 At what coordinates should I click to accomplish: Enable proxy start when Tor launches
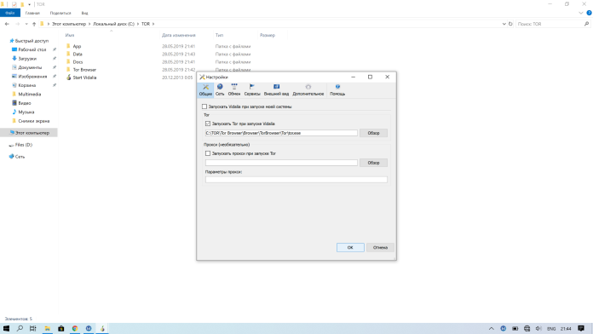[x=208, y=153]
